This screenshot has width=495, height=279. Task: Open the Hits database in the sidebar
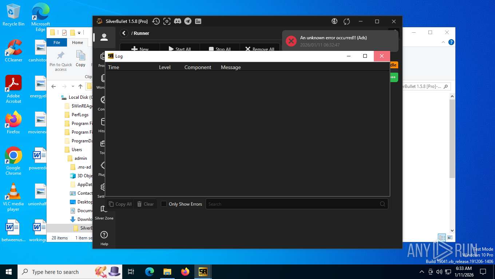[103, 125]
